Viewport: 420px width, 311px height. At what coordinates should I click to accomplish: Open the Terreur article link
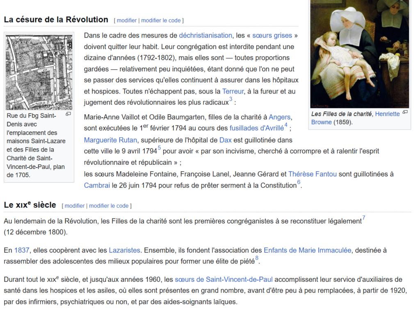pyautogui.click(x=233, y=91)
